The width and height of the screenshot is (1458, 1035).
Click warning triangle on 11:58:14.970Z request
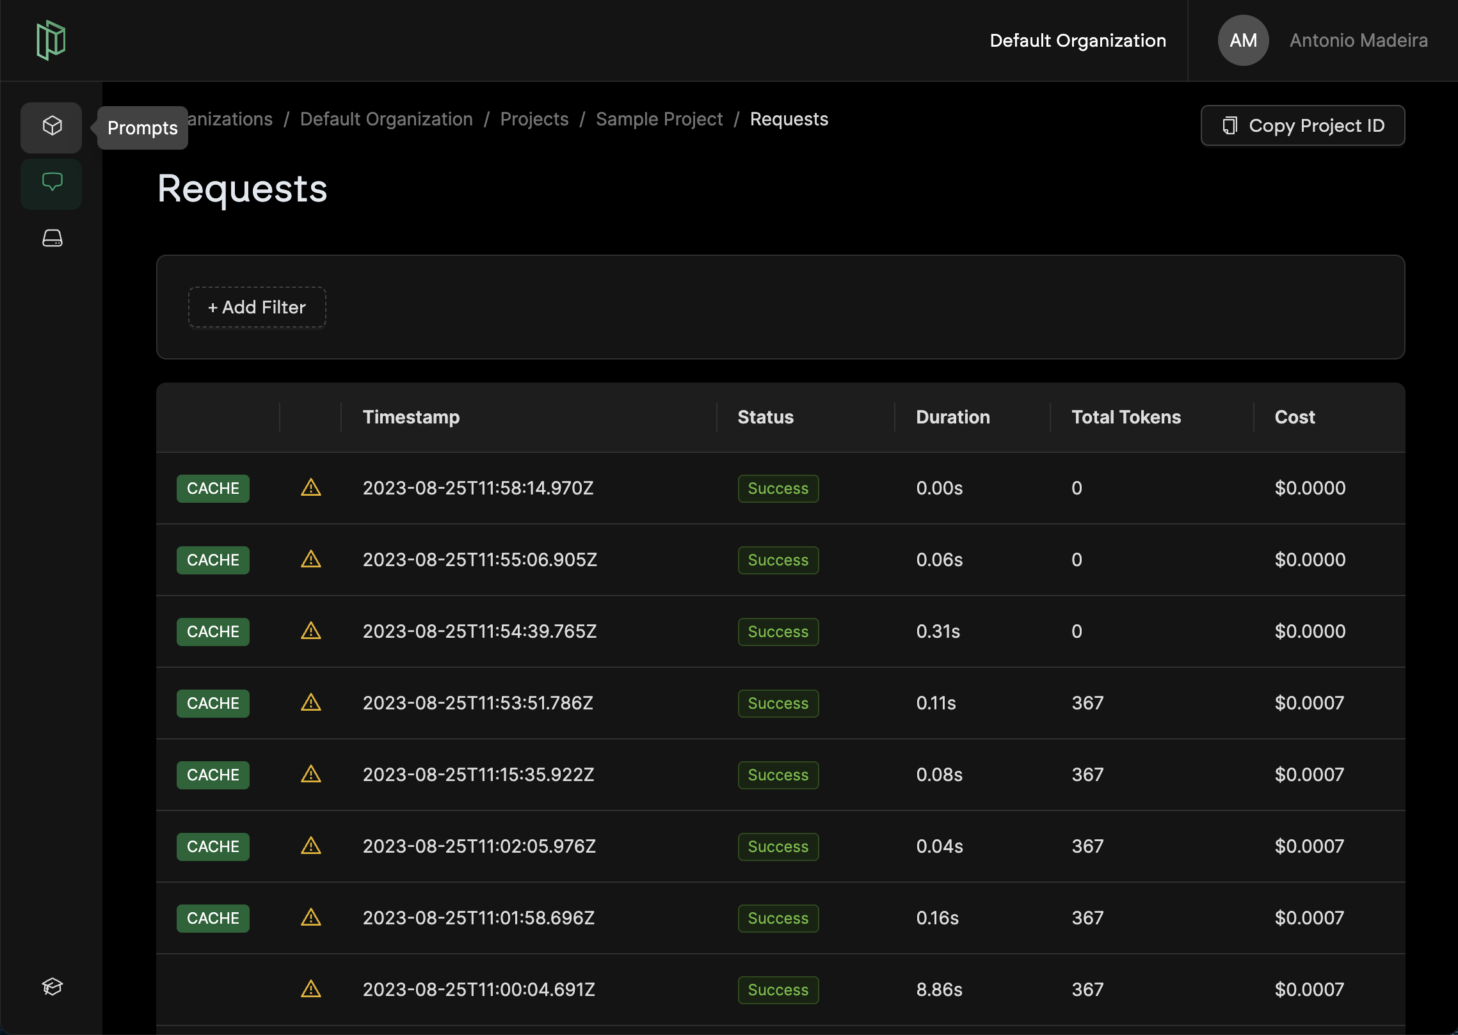click(x=311, y=488)
